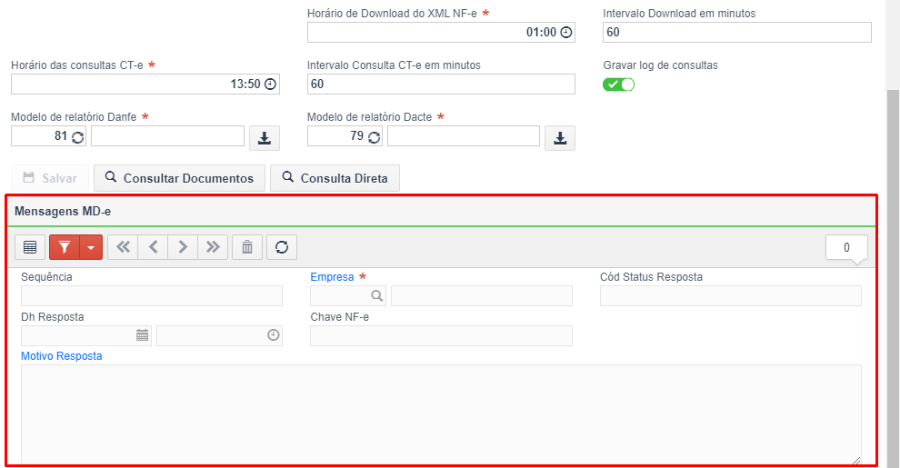This screenshot has height=468, width=900.
Task: Click inside Motivo Resposta text area
Action: click(441, 414)
